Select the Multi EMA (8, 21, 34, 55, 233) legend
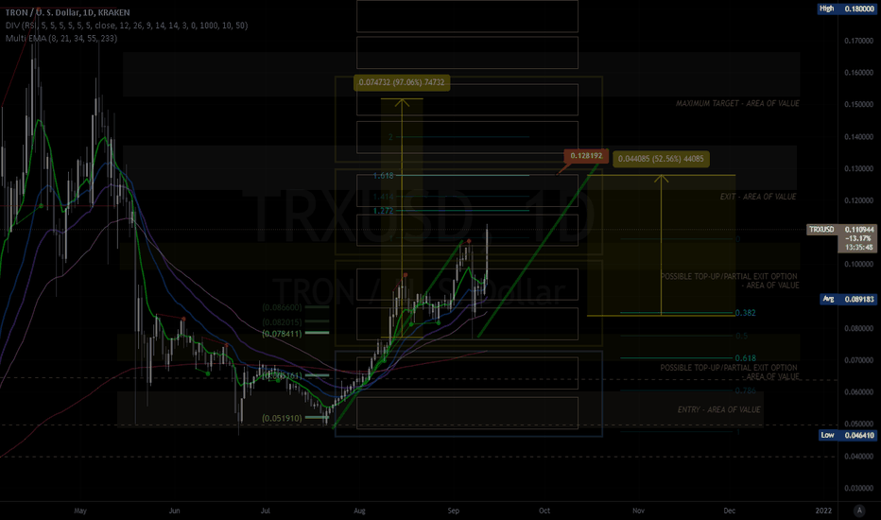This screenshot has height=520, width=881. pyautogui.click(x=61, y=38)
